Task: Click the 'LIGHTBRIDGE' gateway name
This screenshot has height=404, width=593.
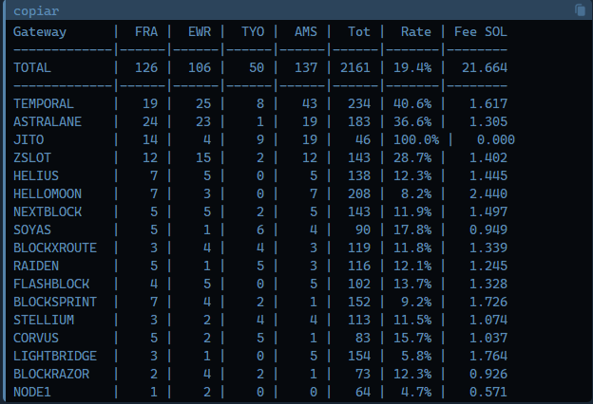Action: point(55,356)
